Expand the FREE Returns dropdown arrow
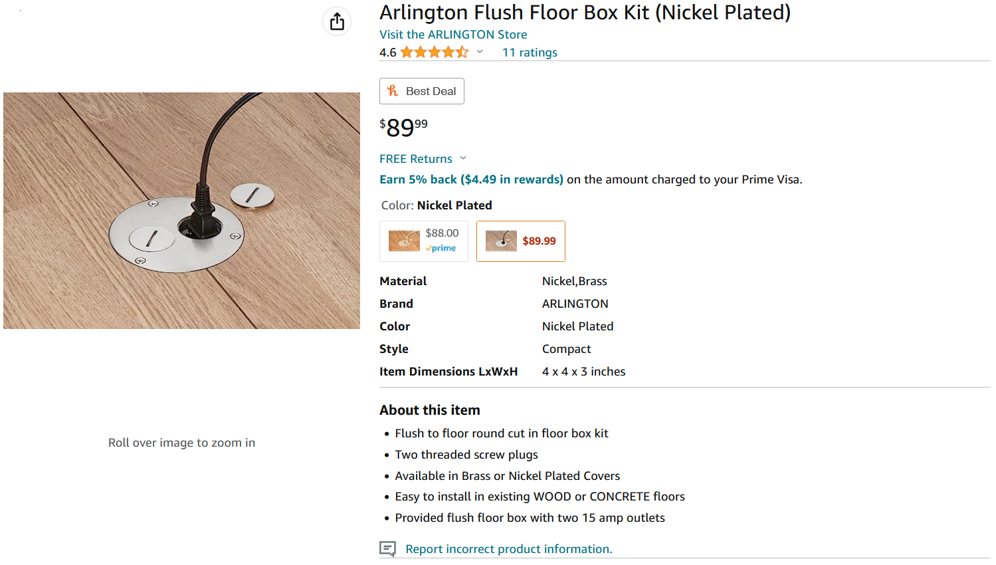Image resolution: width=996 pixels, height=565 pixels. click(x=463, y=158)
